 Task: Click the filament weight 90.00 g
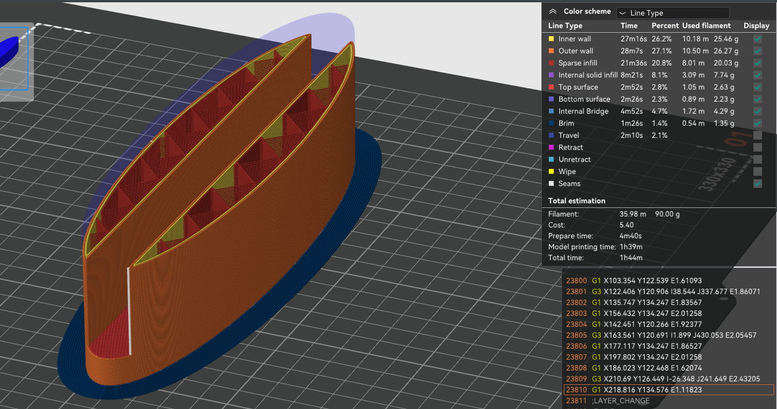click(x=667, y=214)
